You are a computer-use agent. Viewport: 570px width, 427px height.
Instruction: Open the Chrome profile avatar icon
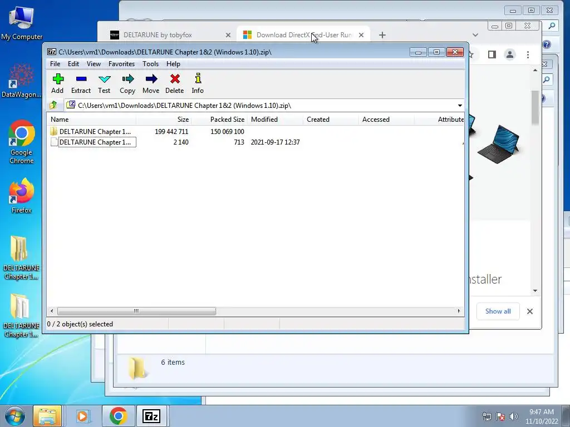pos(510,54)
